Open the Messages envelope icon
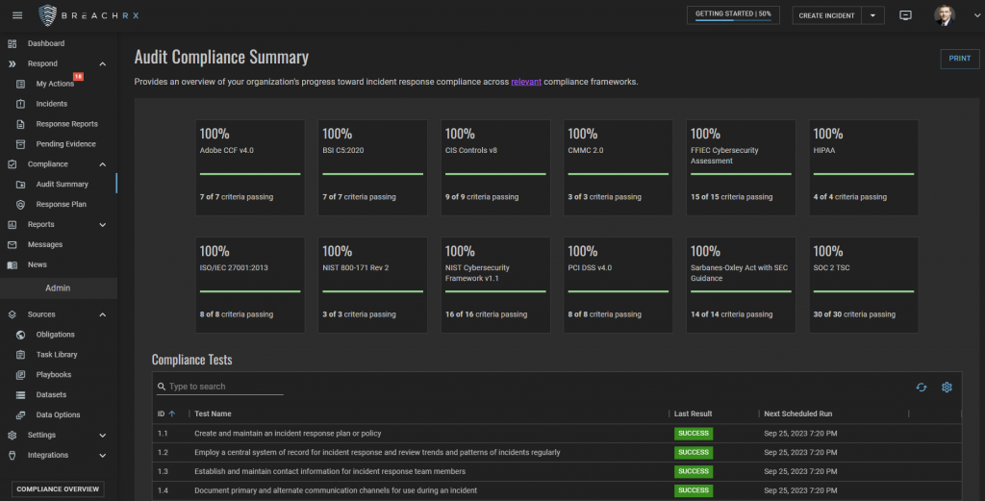The height and width of the screenshot is (501, 985). pos(12,244)
